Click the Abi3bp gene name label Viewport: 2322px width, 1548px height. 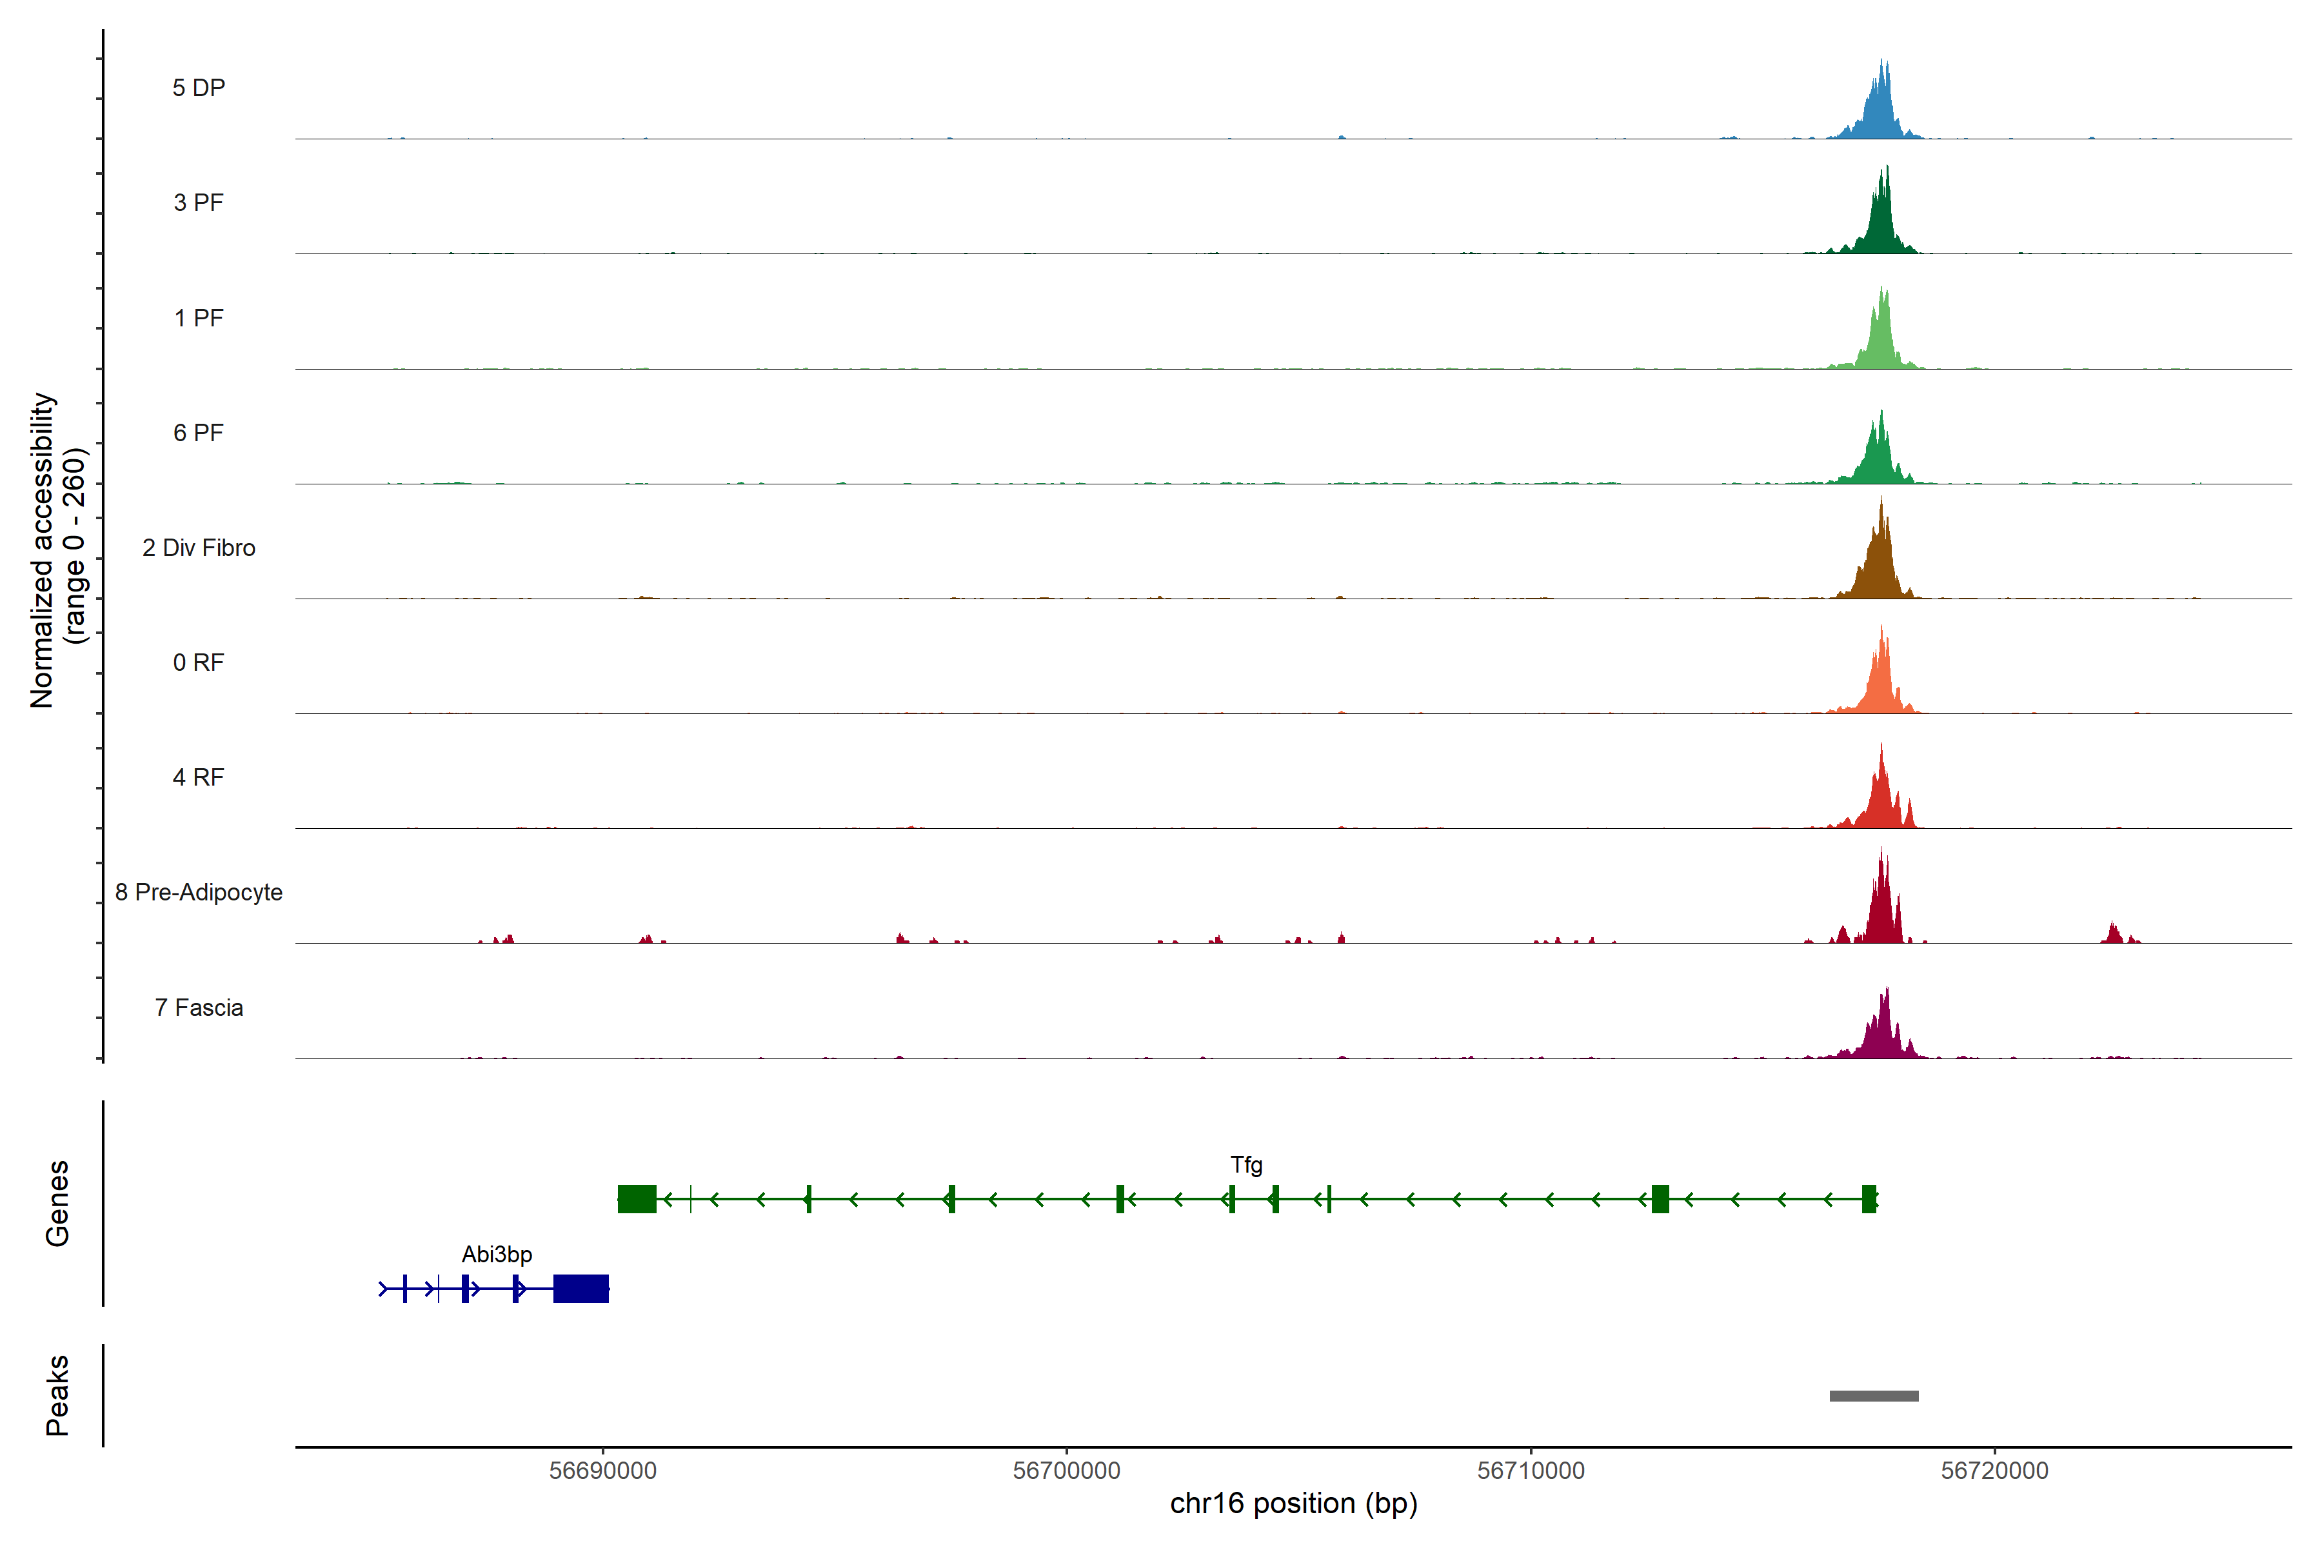pos(497,1254)
